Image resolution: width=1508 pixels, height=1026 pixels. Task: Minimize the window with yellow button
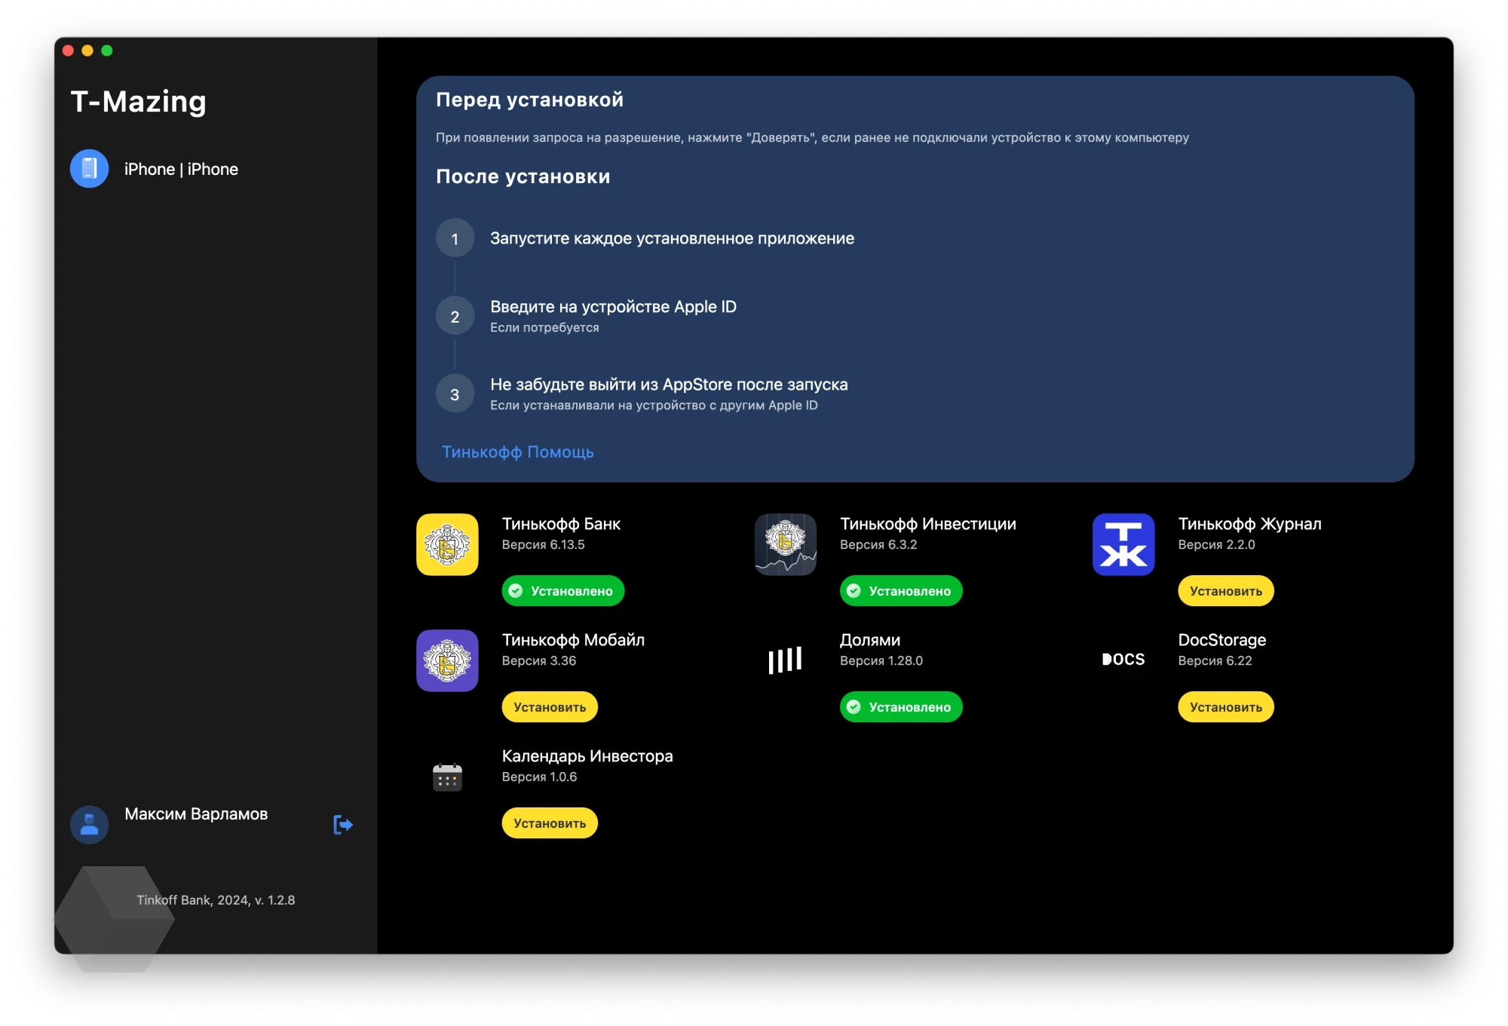coord(87,51)
